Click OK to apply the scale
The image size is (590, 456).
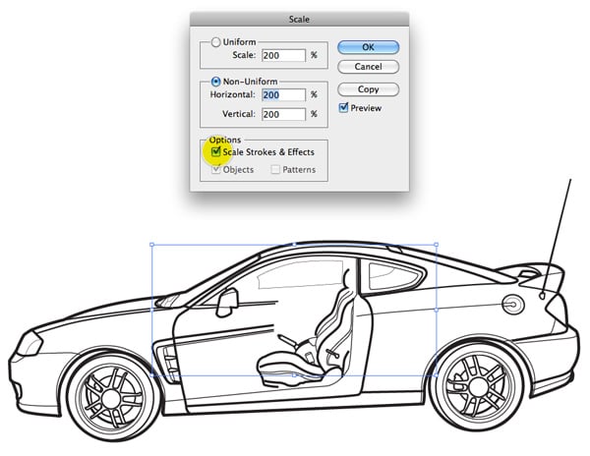[x=368, y=47]
